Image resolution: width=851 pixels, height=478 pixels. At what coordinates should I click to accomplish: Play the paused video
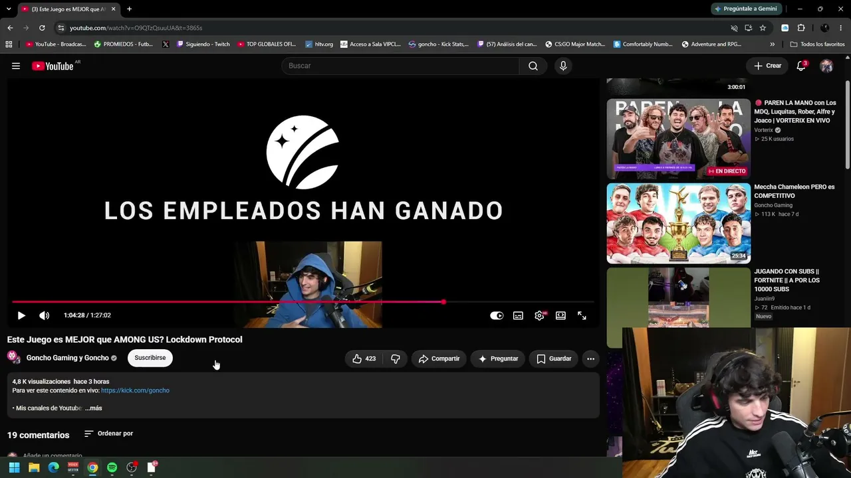point(21,315)
